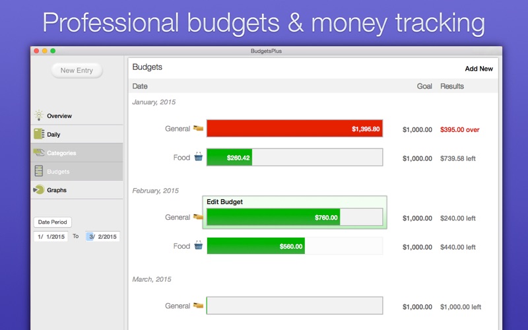Click empty March General budget bar
The image size is (528, 330).
pyautogui.click(x=294, y=306)
